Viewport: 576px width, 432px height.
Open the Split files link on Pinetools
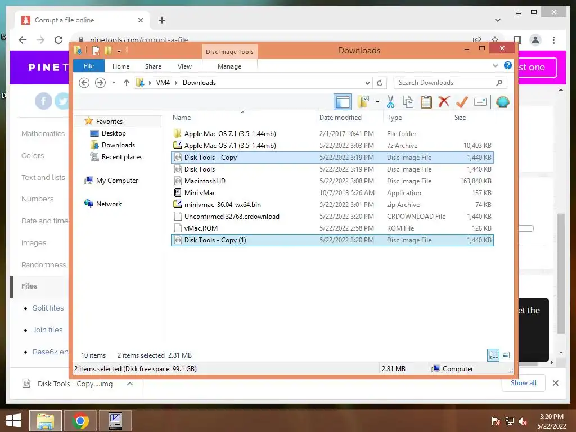[x=48, y=308]
